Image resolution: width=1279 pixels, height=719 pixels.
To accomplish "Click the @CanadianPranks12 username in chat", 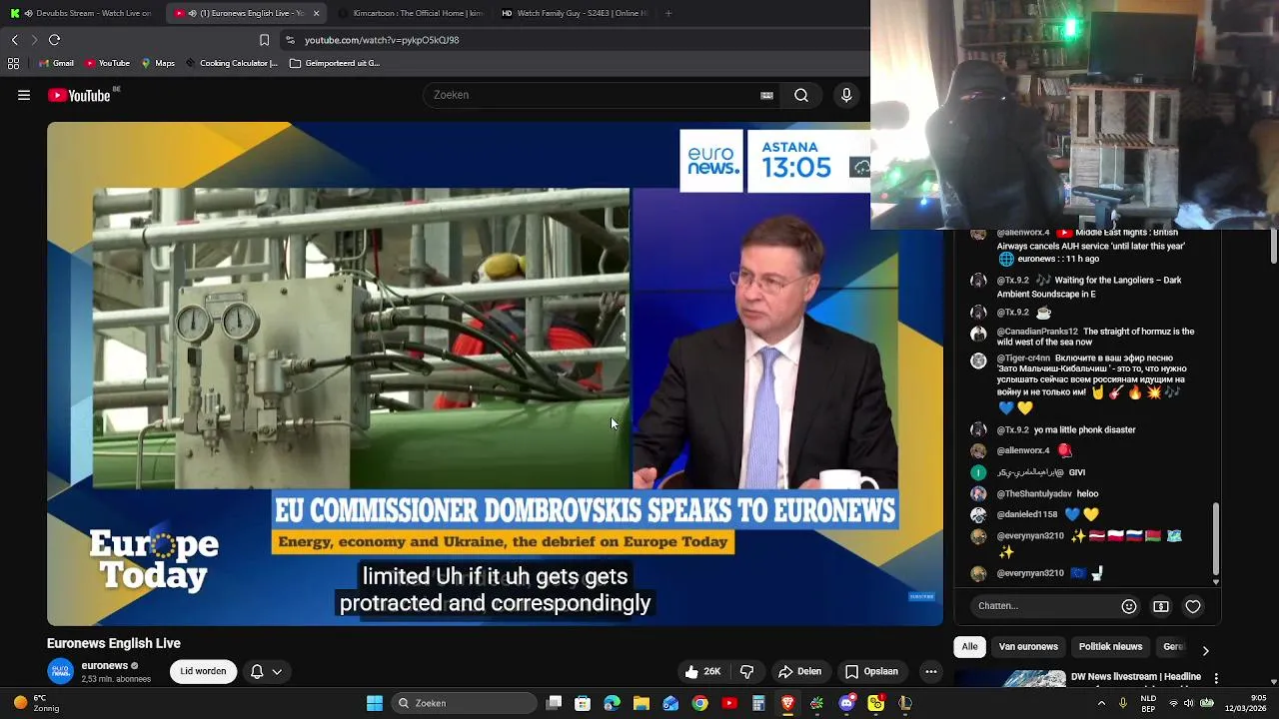I will 1037,332.
